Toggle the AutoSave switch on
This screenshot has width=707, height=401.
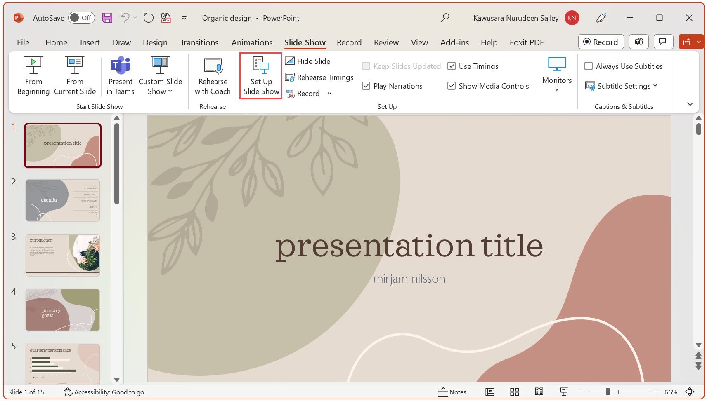coord(81,18)
